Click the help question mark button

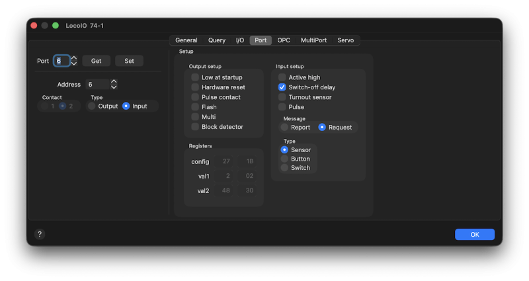click(39, 234)
